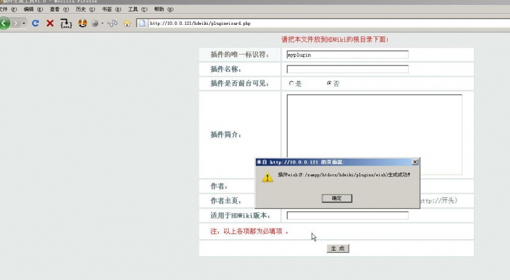Select 否 radio for frontend visibility
Image resolution: width=510 pixels, height=280 pixels.
tap(329, 83)
